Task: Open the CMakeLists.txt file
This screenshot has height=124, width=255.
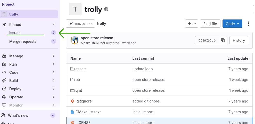Action: (x=88, y=112)
